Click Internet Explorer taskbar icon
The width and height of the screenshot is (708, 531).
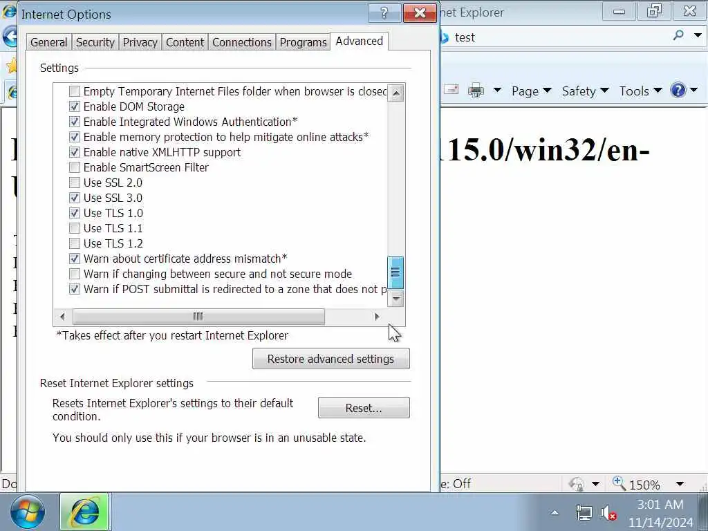[x=84, y=512]
